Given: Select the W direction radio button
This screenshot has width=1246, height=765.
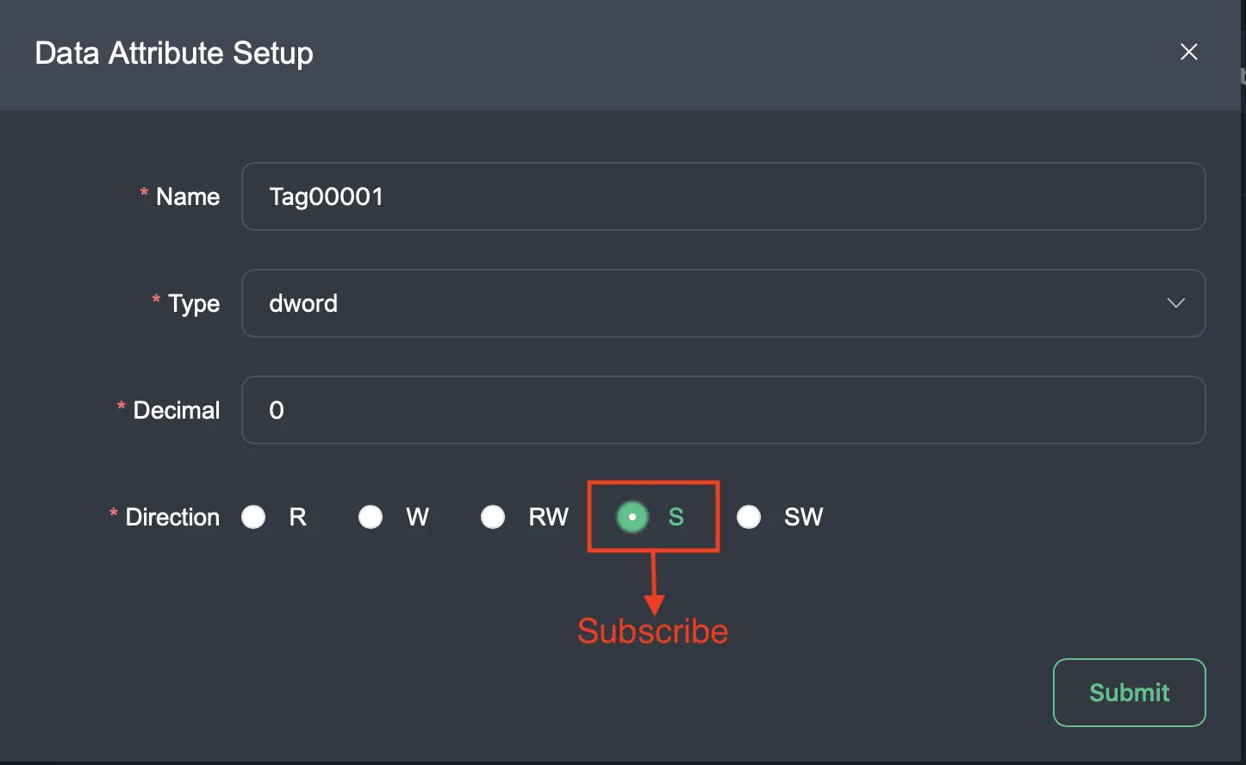Looking at the screenshot, I should click(x=371, y=516).
